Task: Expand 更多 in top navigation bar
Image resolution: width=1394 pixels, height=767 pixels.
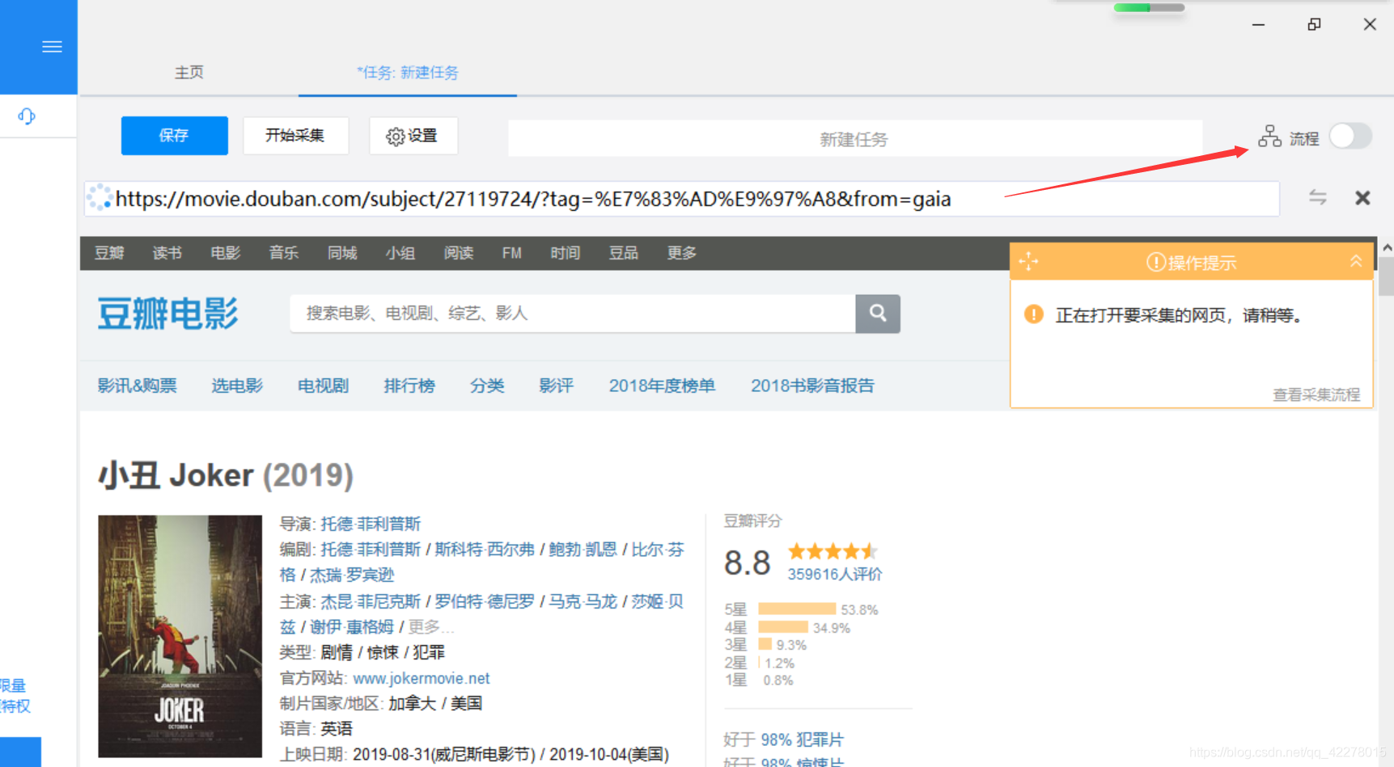Action: (682, 253)
